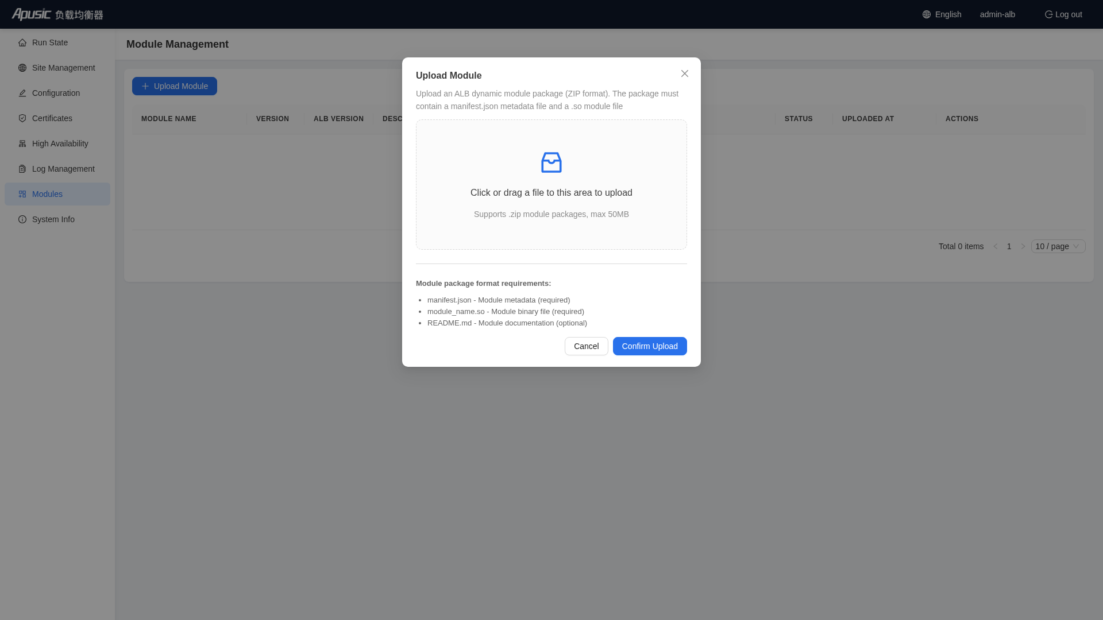Click the Confirm Upload button
The width and height of the screenshot is (1103, 620).
click(x=650, y=346)
